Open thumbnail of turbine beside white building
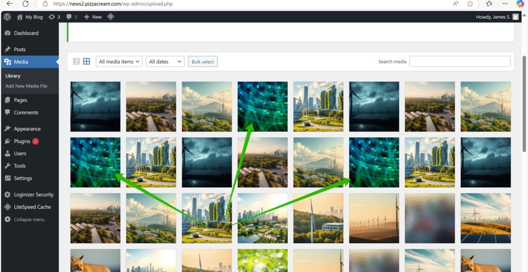Screen dimensions: 528x272 tap(318, 218)
